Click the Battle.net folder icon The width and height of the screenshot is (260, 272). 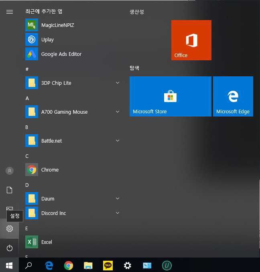[x=32, y=141]
